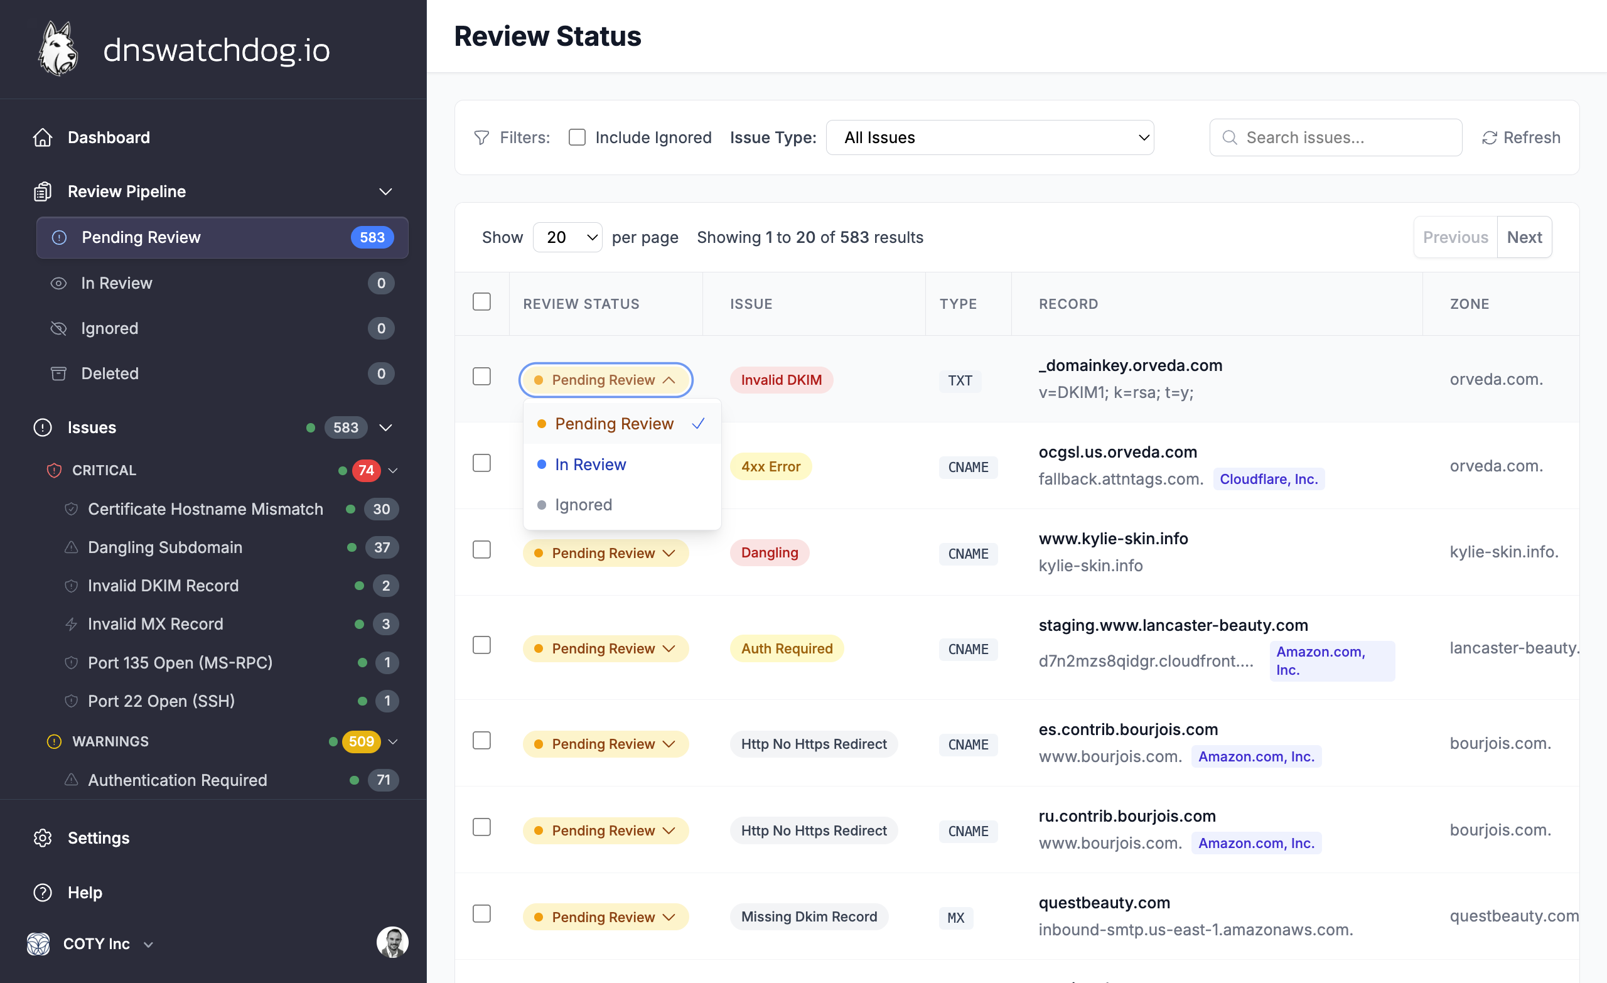Open the Issue Type All Issues dropdown
Viewport: 1607px width, 983px height.
pyautogui.click(x=989, y=137)
